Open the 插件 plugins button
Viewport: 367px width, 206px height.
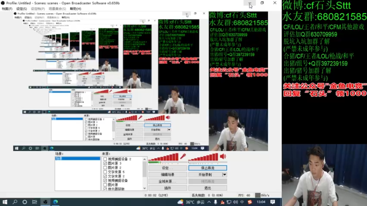coord(167,188)
